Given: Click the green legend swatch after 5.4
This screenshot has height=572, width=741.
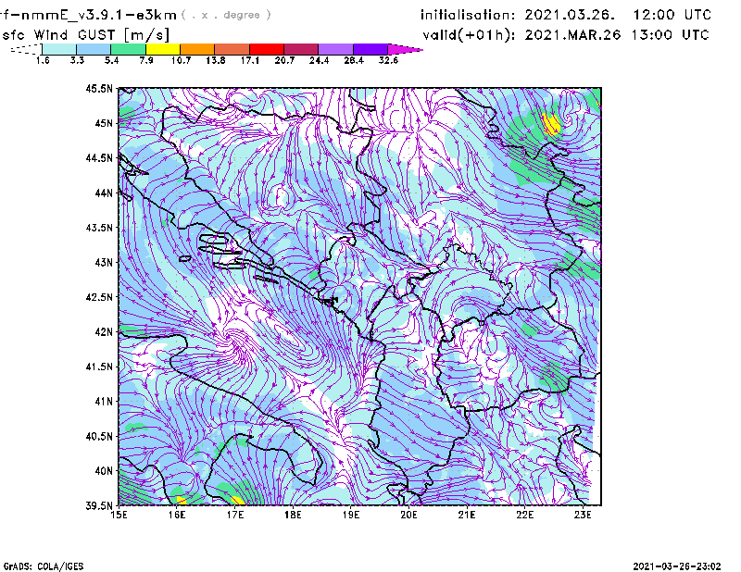Looking at the screenshot, I should (x=128, y=49).
